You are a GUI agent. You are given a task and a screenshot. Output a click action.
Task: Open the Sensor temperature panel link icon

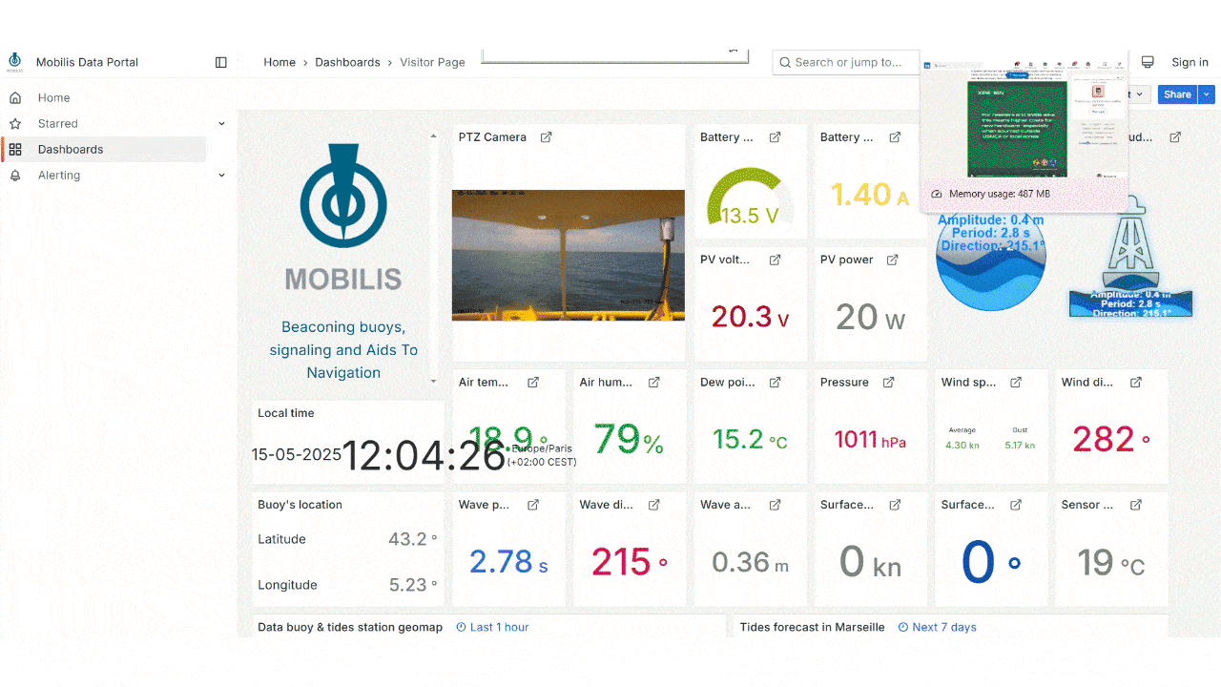click(1136, 505)
